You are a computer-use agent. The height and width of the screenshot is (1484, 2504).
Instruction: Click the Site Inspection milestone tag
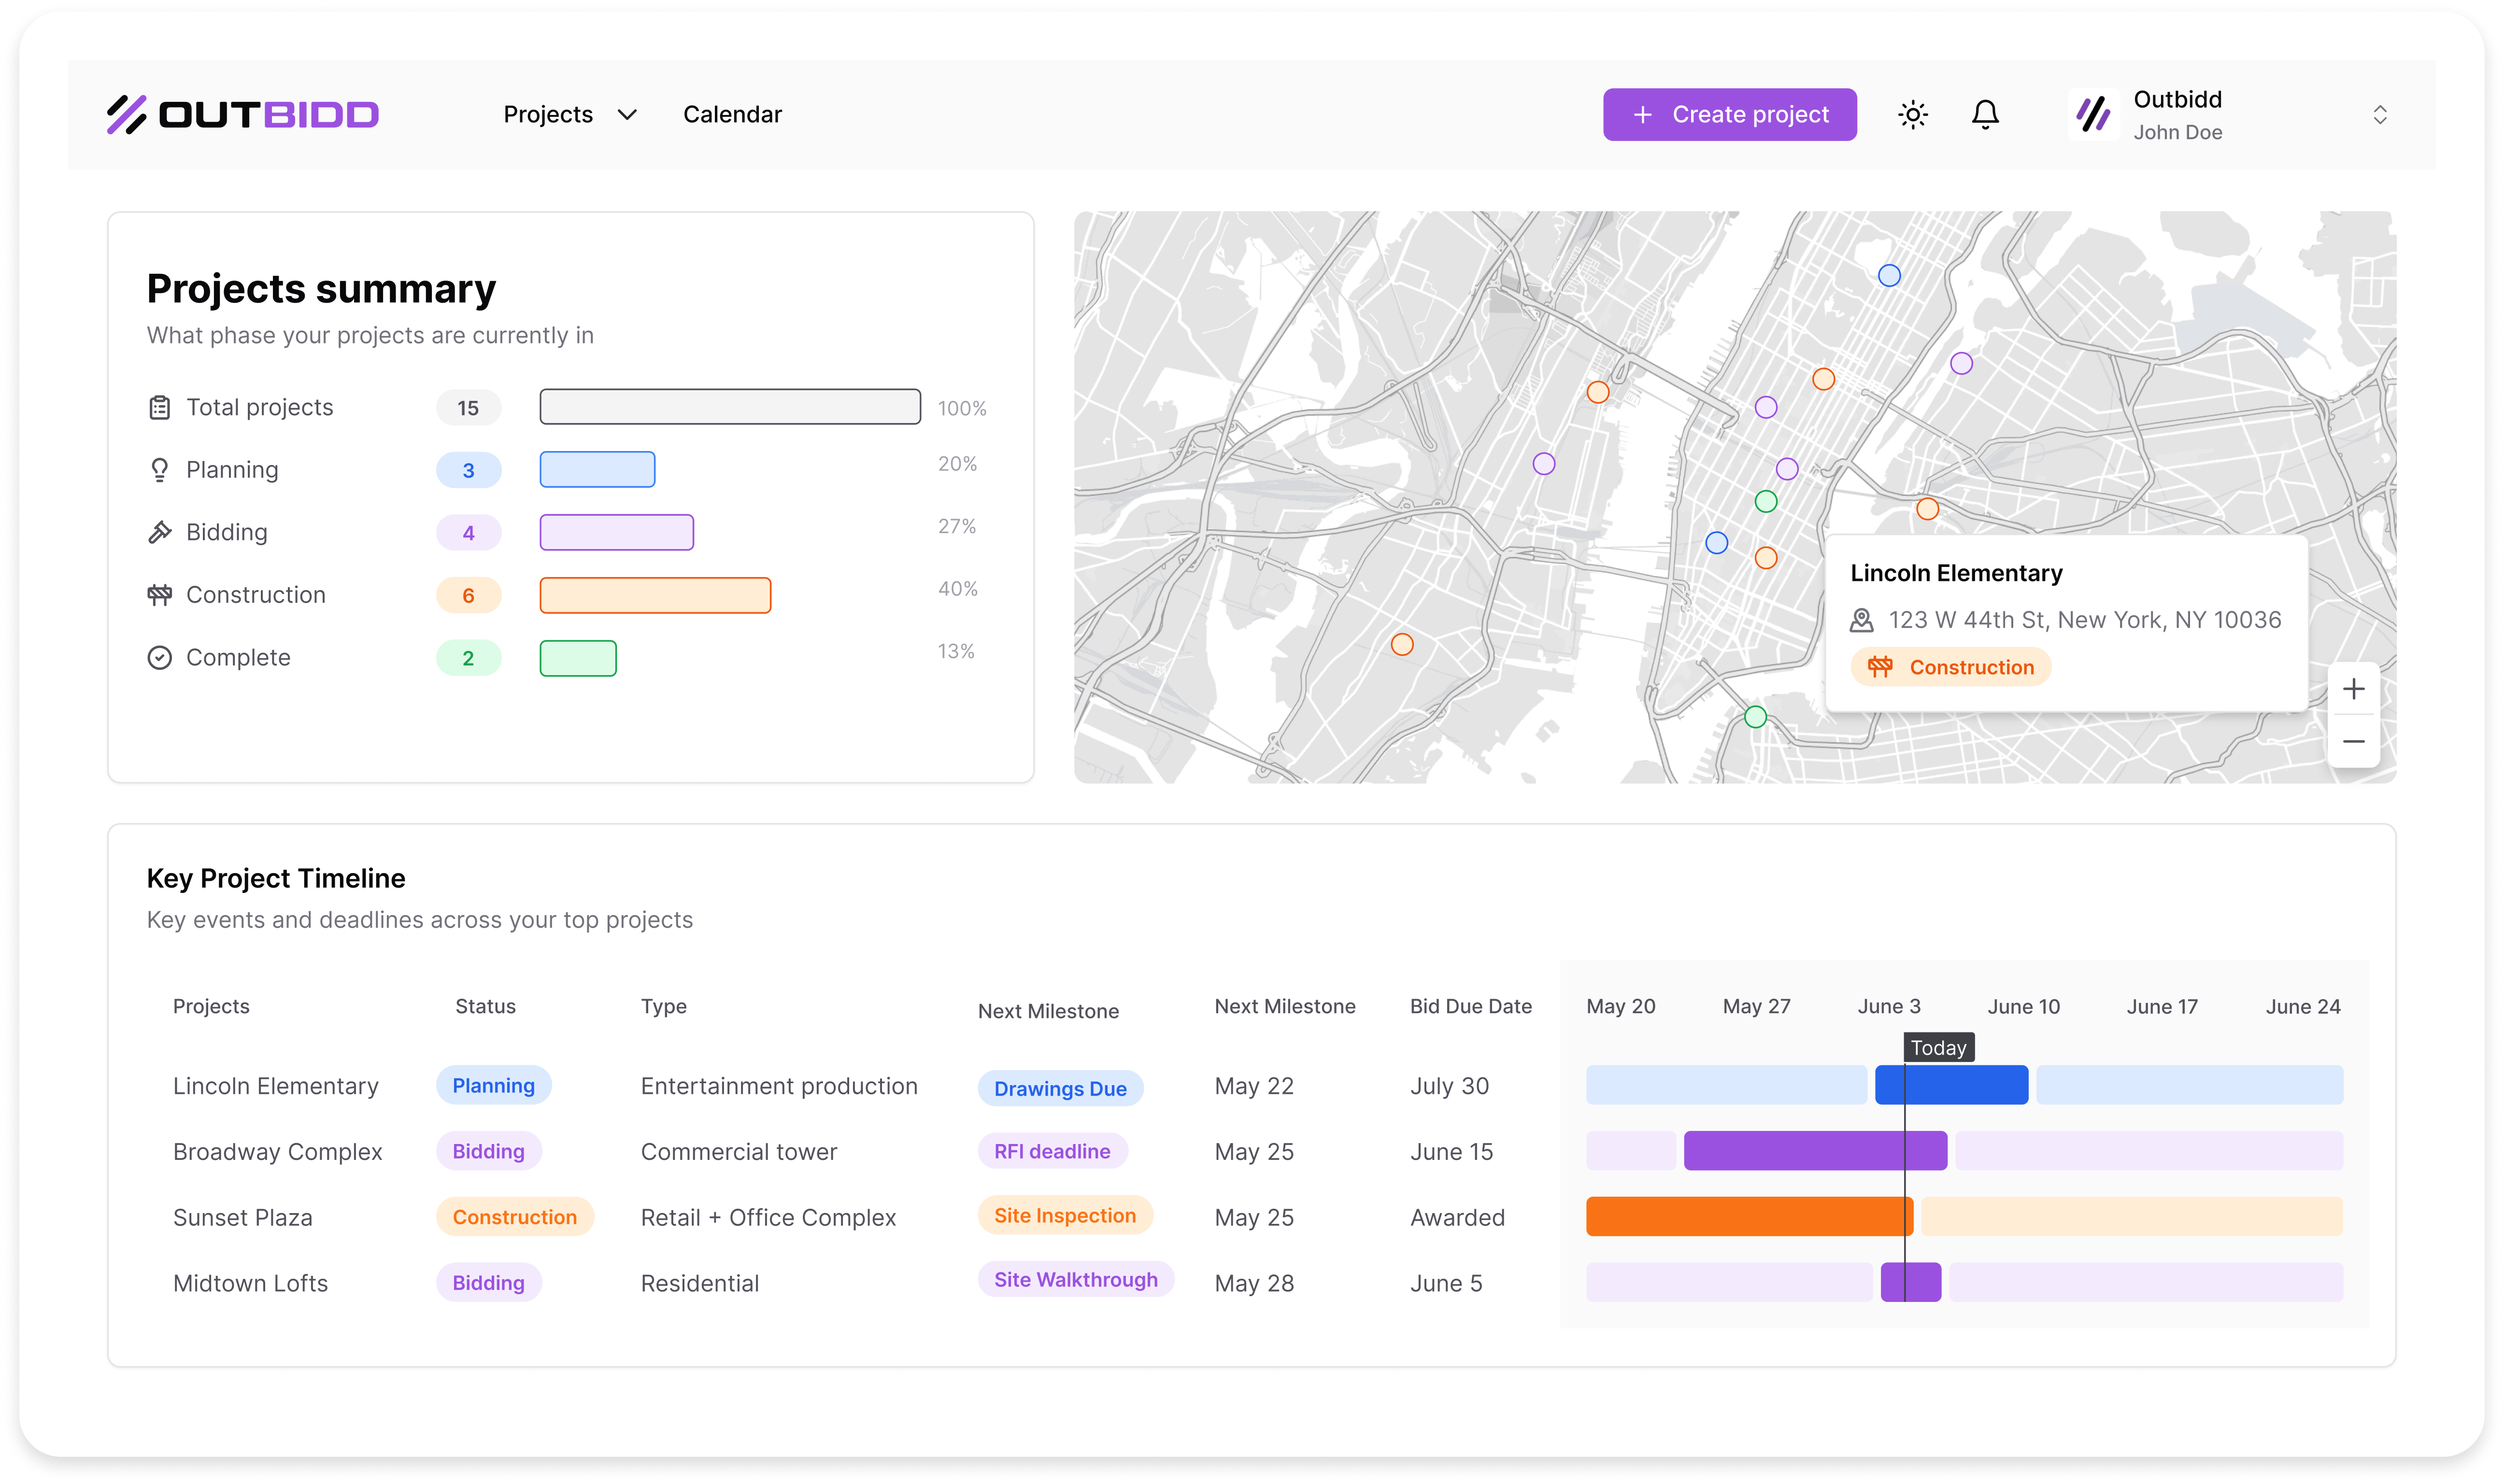pyautogui.click(x=1065, y=1215)
